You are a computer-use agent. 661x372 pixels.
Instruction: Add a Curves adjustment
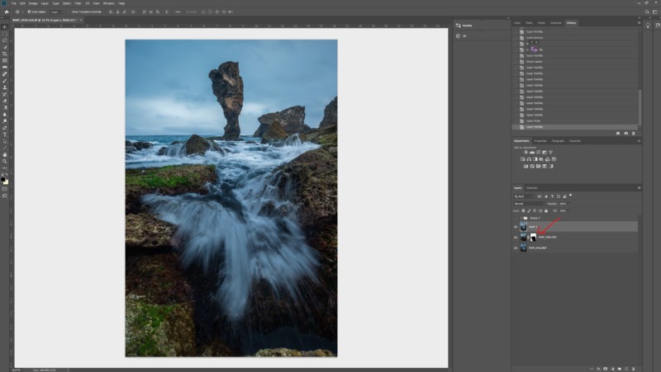[x=539, y=153]
